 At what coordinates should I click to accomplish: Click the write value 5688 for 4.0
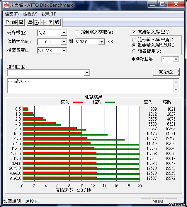(x=152, y=124)
